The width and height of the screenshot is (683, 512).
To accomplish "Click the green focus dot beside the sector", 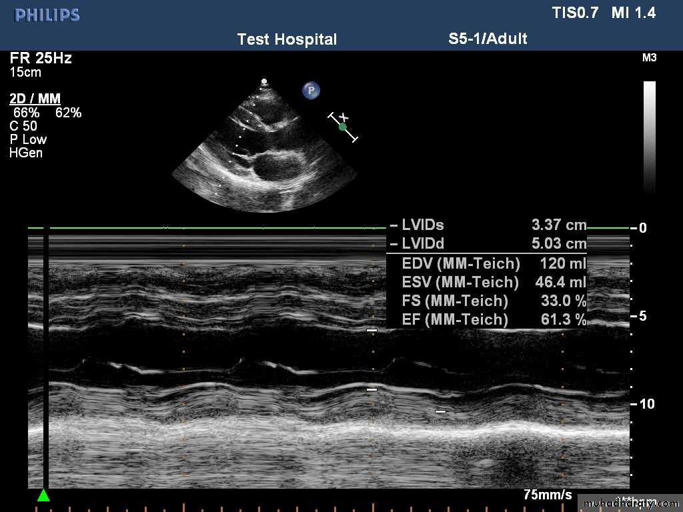I will (x=343, y=127).
